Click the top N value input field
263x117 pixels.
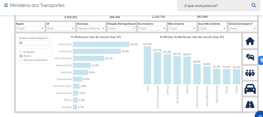tap(34, 43)
